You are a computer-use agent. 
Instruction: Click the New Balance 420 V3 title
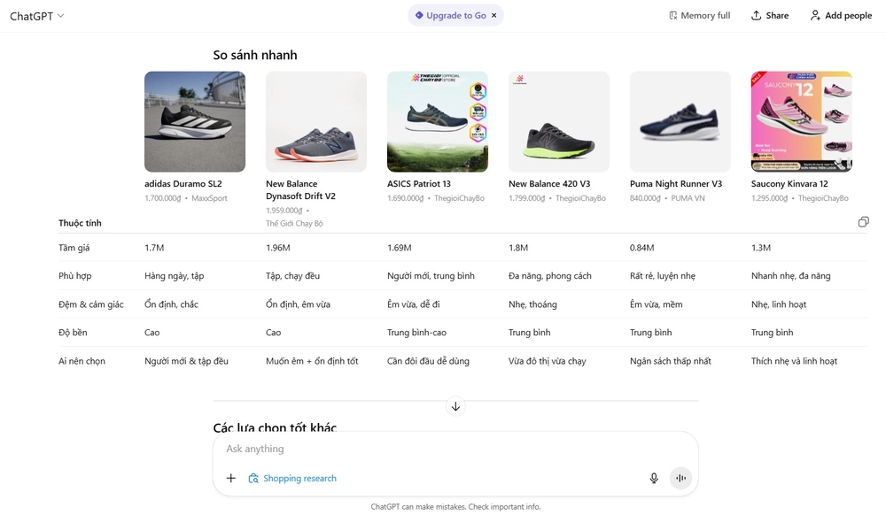point(549,184)
